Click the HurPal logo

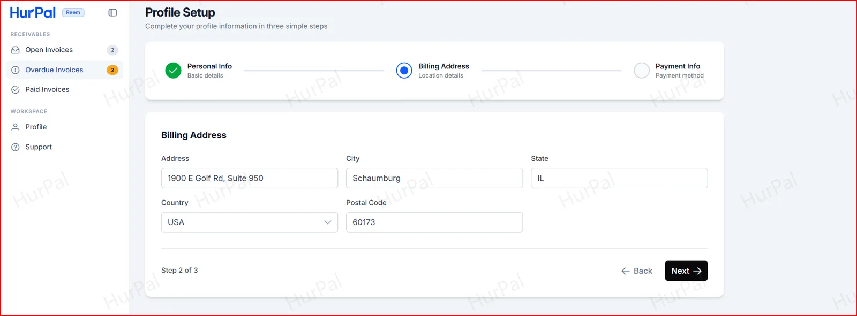33,12
